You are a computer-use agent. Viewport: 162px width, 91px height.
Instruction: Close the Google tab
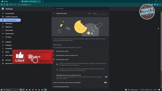point(19,2)
